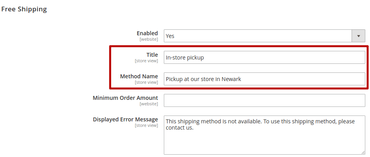Click the [store view] scope under Method Name
This screenshot has width=370, height=157.
pyautogui.click(x=146, y=82)
